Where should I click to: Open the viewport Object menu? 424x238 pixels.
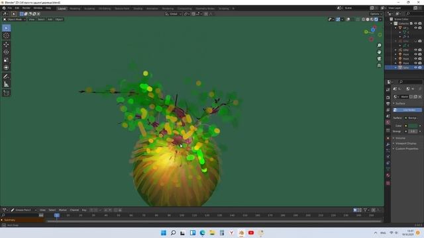click(59, 19)
